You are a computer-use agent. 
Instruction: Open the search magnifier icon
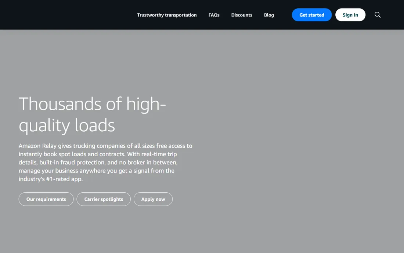point(378,15)
